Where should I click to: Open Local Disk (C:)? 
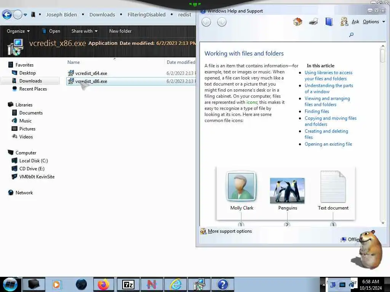[34, 161]
